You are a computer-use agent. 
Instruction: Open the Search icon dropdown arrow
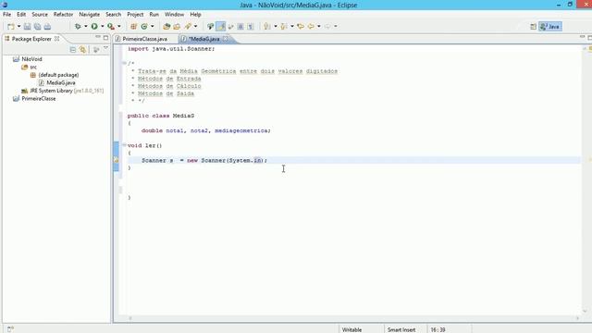tap(195, 27)
